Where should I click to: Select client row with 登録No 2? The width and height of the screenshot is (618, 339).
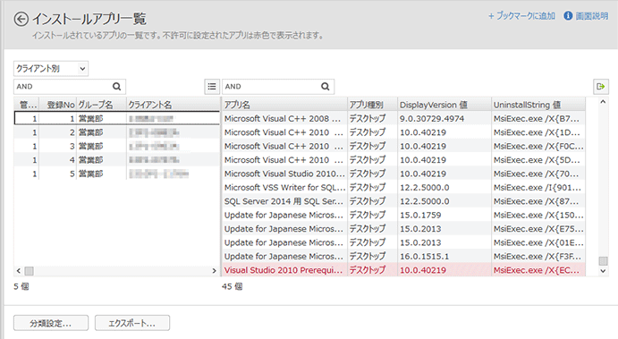116,132
